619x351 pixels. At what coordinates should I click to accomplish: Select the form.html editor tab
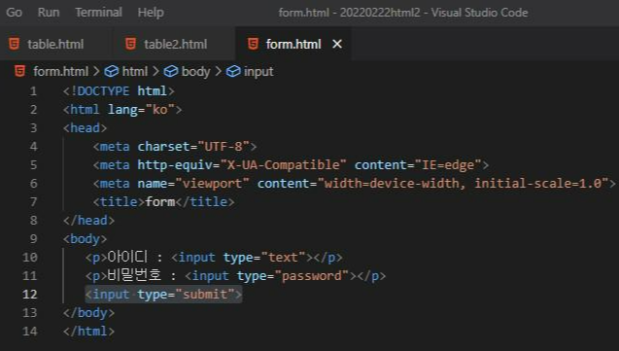coord(293,44)
